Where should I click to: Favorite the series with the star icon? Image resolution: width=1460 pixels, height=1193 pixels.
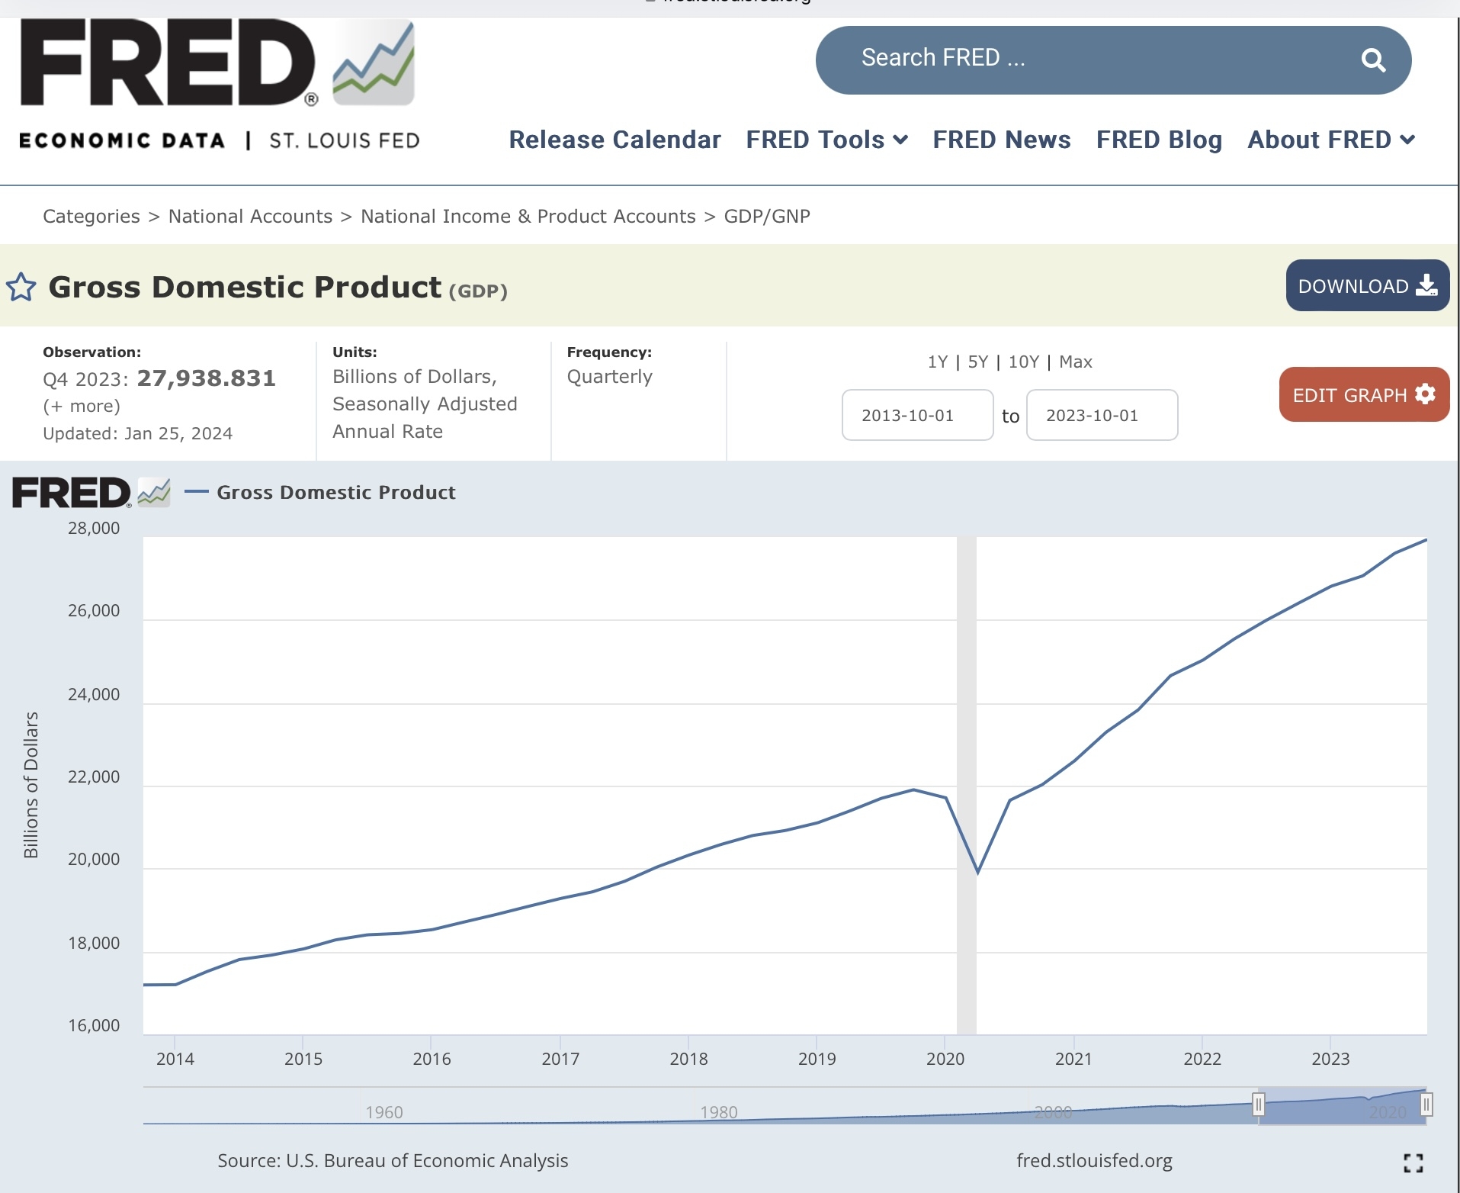21,288
